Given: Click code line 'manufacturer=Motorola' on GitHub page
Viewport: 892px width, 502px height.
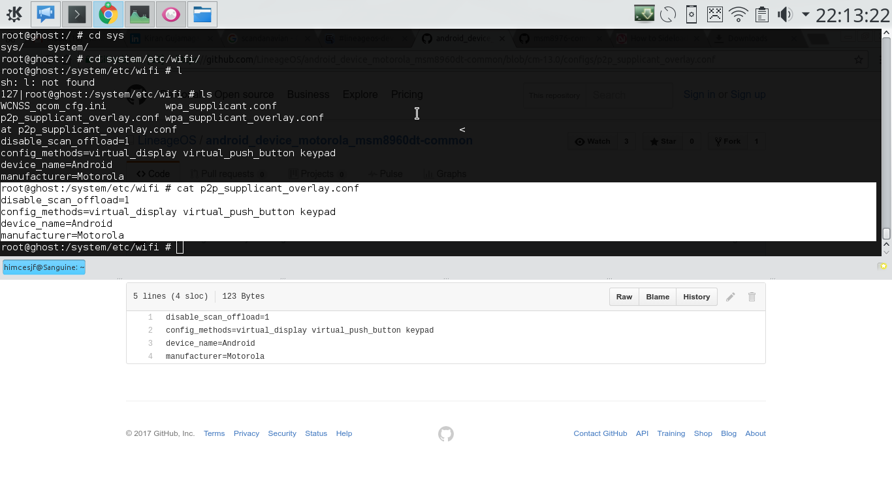Looking at the screenshot, I should [x=215, y=357].
